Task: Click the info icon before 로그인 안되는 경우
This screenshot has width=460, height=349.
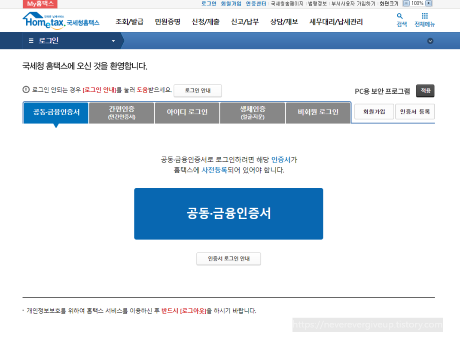Action: (26, 89)
